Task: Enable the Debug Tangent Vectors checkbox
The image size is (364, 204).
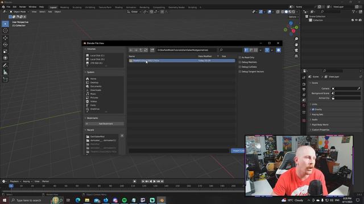Action: [x=240, y=72]
